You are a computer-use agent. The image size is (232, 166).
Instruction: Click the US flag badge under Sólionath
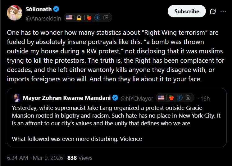(69, 18)
